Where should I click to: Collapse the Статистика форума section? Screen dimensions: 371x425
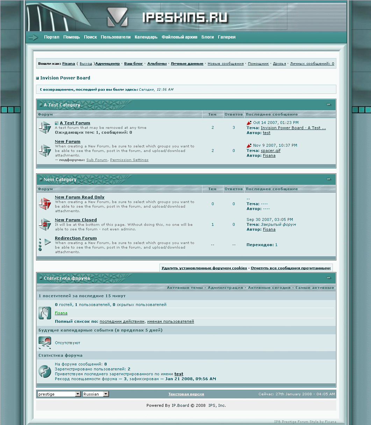tap(328, 278)
